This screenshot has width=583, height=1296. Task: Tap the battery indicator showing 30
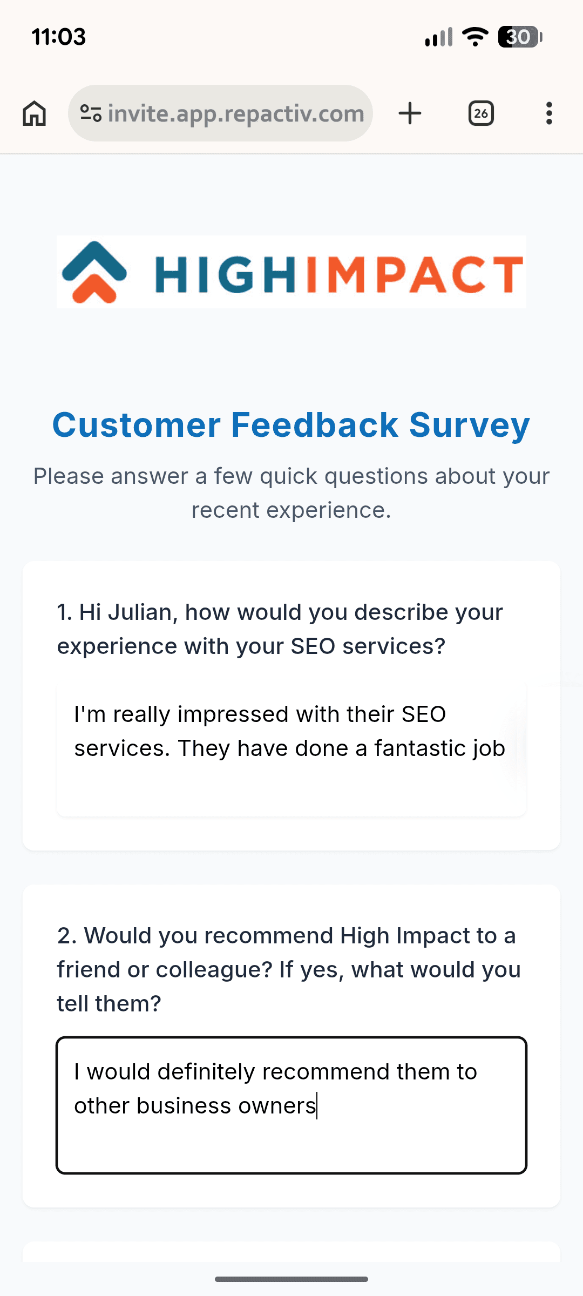(517, 37)
